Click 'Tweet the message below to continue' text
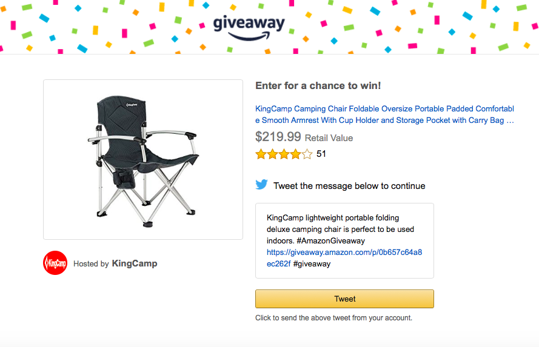 pyautogui.click(x=349, y=186)
